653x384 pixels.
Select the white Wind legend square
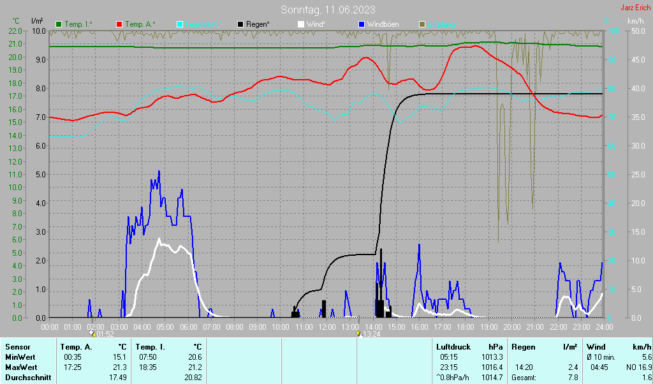tap(301, 24)
